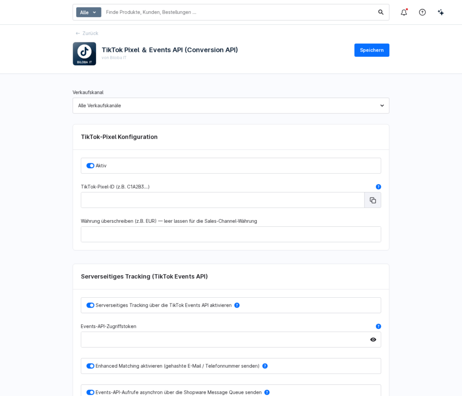Show help for TikTok-Pixel-ID field

click(379, 187)
